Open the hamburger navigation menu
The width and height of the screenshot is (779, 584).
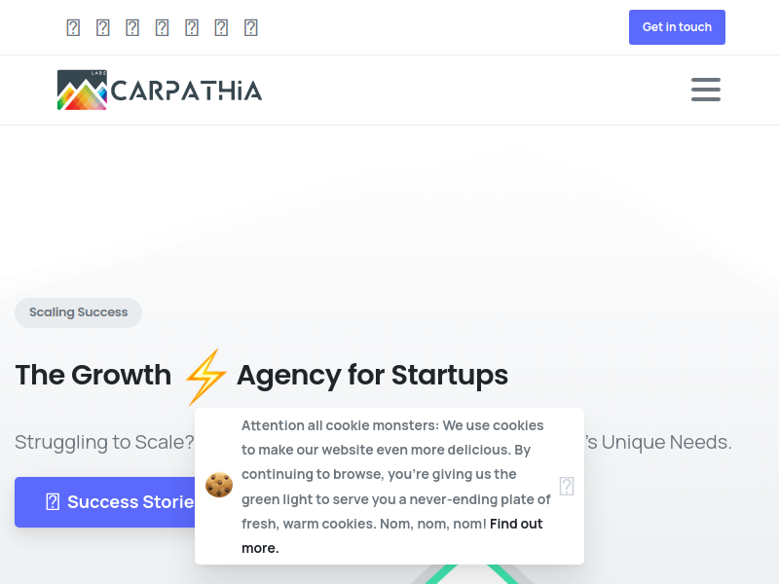click(x=705, y=90)
